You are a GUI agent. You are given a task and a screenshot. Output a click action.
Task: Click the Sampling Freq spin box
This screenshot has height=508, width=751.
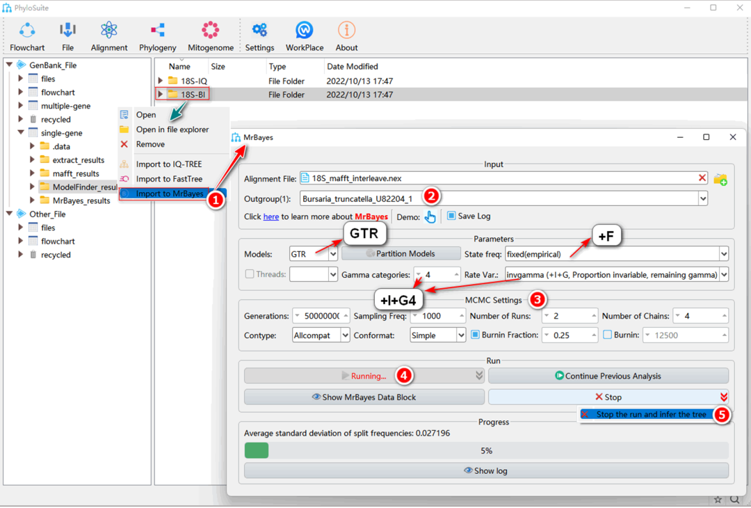tap(438, 316)
